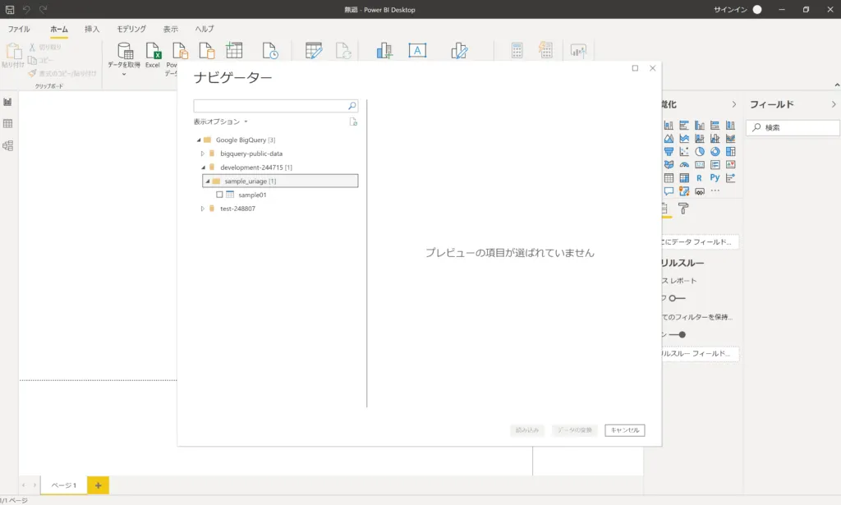
Task: Click the フィールド pane 検索 box
Action: pyautogui.click(x=793, y=127)
